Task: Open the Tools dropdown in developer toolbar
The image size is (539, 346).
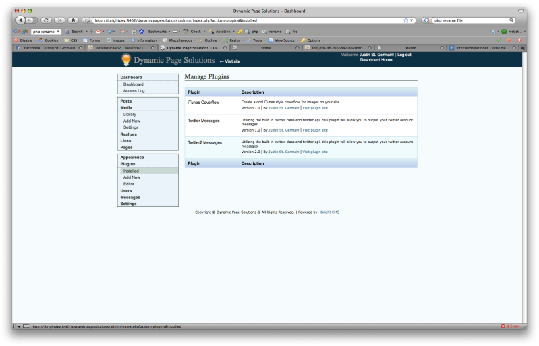Action: point(256,40)
